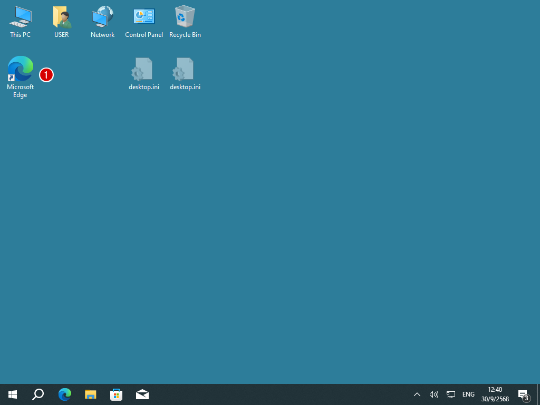Switch input language via ENG indicator
Viewport: 540px width, 405px height.
(x=468, y=394)
